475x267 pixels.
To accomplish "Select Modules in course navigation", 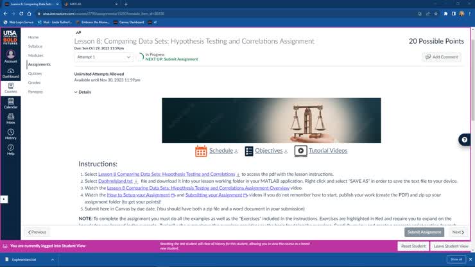I will [36, 55].
